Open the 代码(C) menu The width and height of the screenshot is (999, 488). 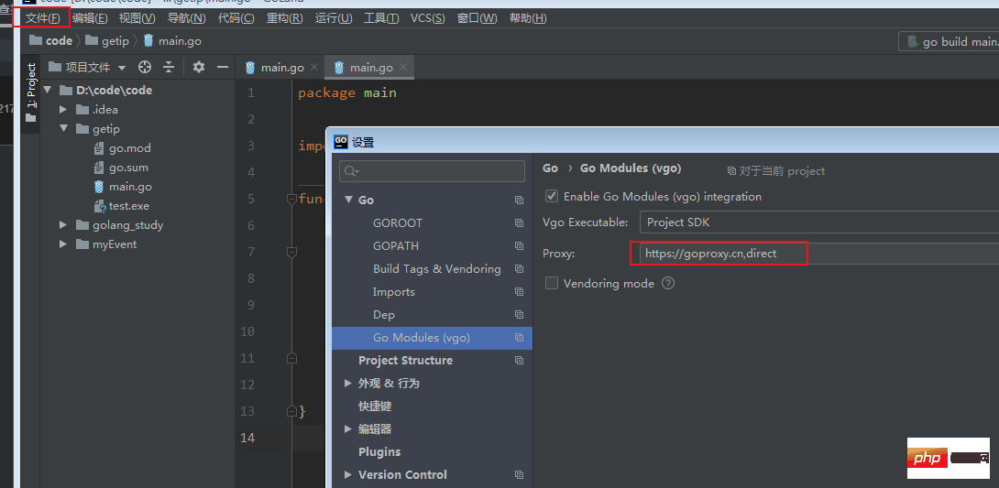(236, 17)
